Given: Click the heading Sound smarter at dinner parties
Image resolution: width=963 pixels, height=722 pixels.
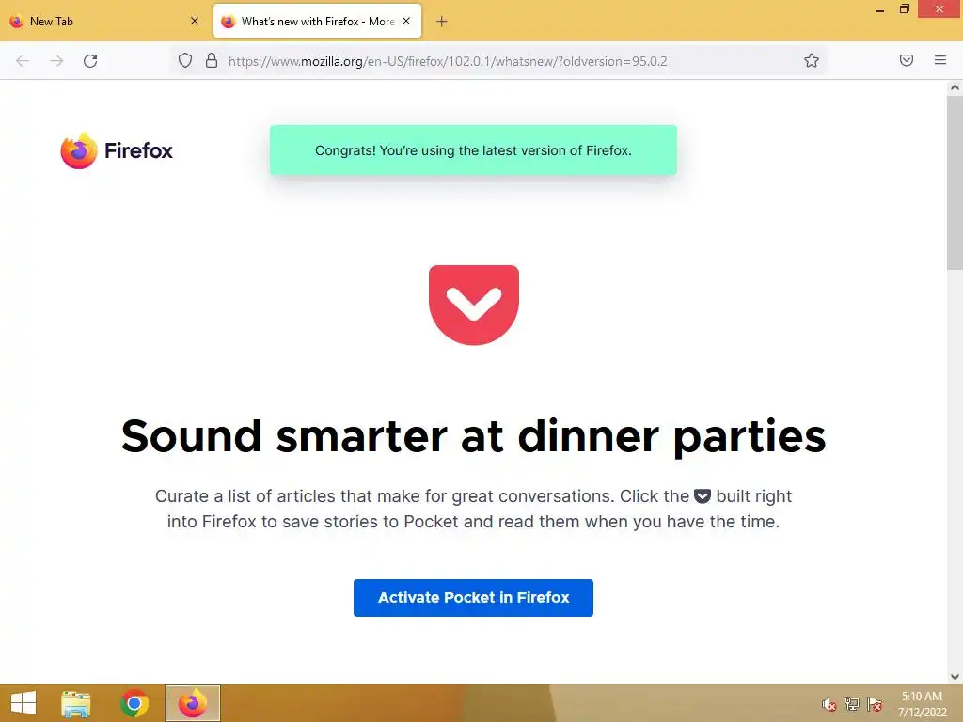Looking at the screenshot, I should 473,436.
